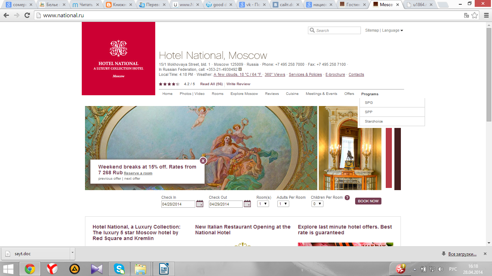This screenshot has height=276, width=492.
Task: Open Explore Moscow menu item
Action: pyautogui.click(x=244, y=94)
